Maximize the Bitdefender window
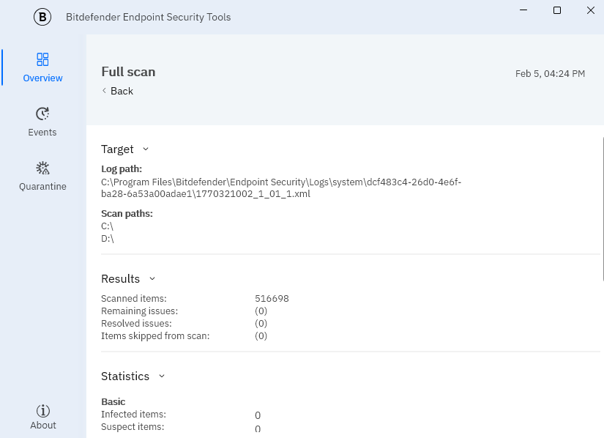604x438 pixels. (557, 10)
